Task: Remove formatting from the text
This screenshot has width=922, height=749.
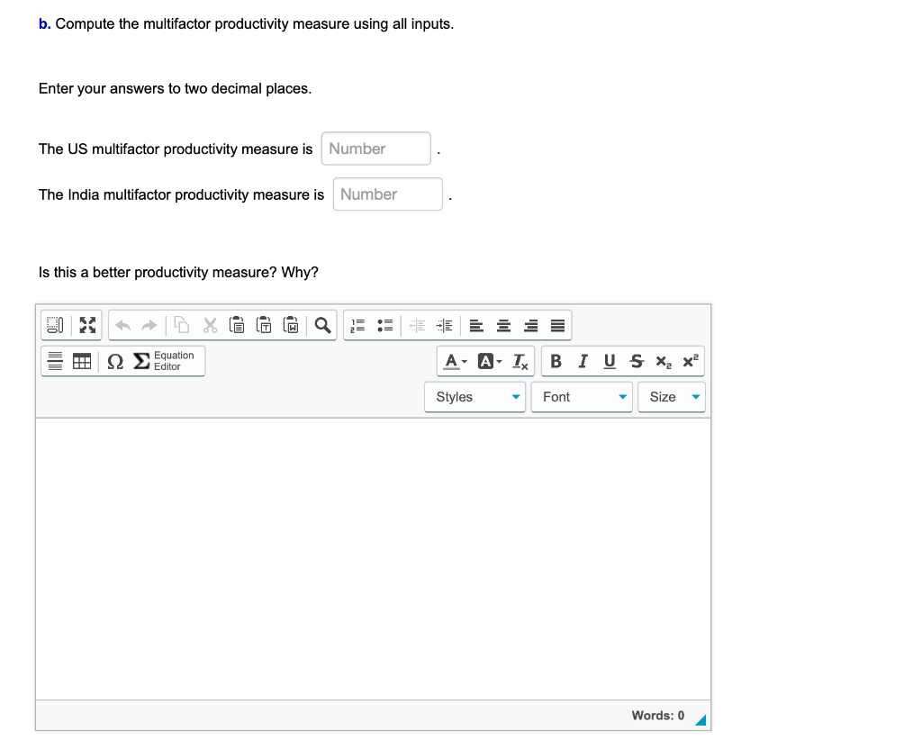Action: tap(520, 361)
